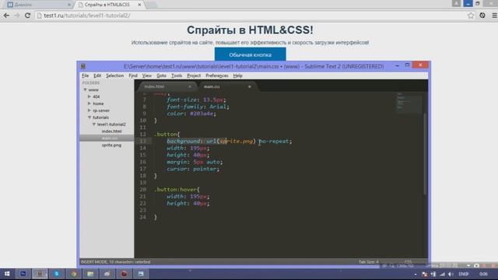This screenshot has height=280, width=498.
Task: Select main.css in sidebar
Action: [x=109, y=138]
